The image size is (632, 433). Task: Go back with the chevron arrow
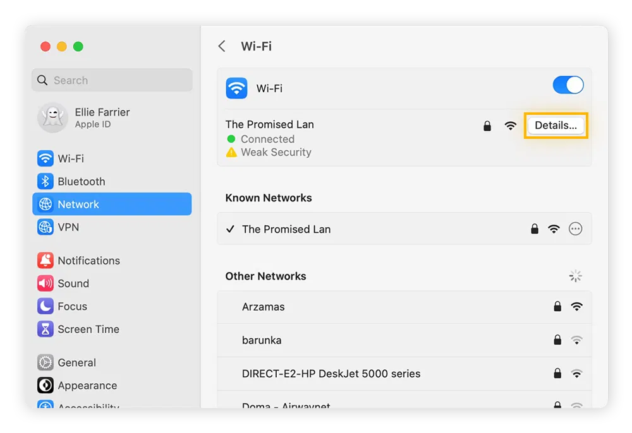pyautogui.click(x=222, y=46)
